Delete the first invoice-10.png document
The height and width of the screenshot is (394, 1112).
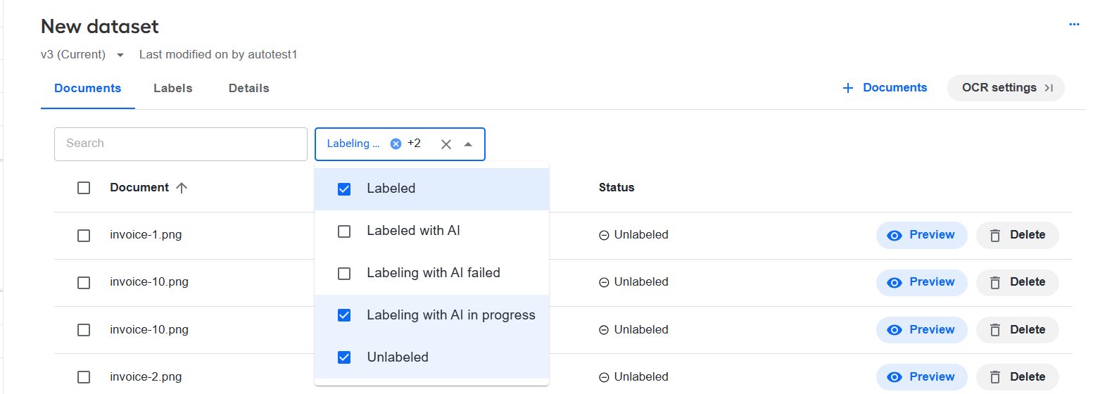(1017, 282)
